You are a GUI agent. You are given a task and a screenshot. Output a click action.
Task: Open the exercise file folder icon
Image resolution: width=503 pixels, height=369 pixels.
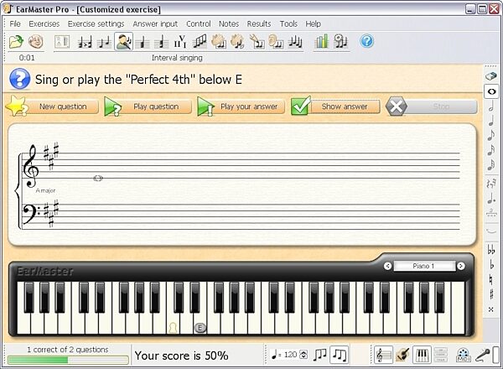pos(16,42)
